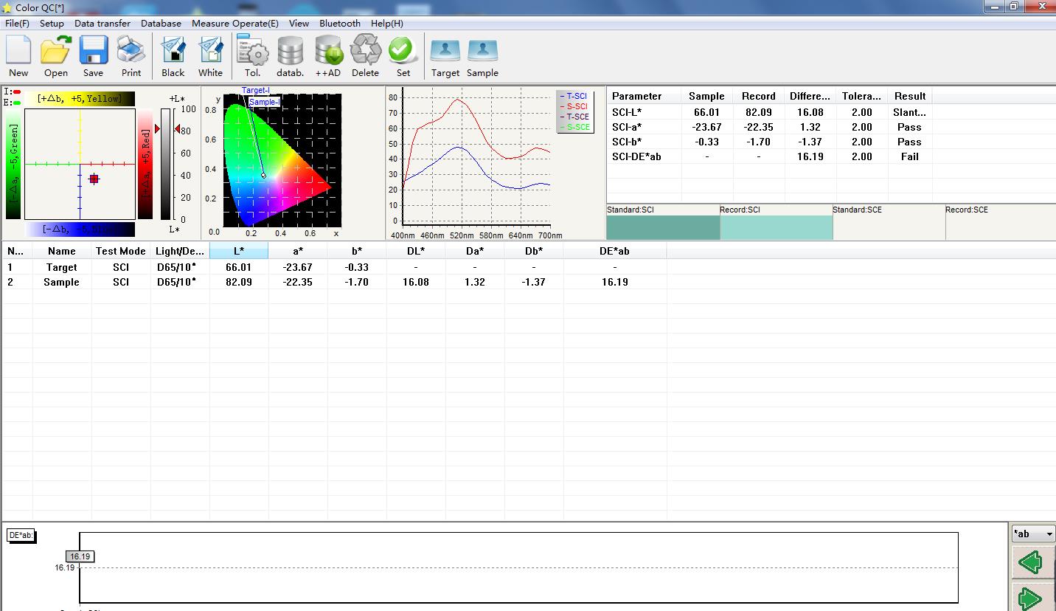Click the T-SCI legend entry
This screenshot has width=1056, height=611.
coord(574,97)
